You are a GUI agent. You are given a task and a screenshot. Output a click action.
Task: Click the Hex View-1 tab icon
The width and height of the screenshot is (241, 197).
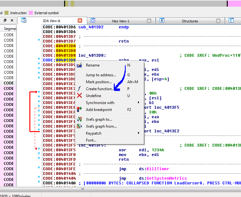pos(93,21)
